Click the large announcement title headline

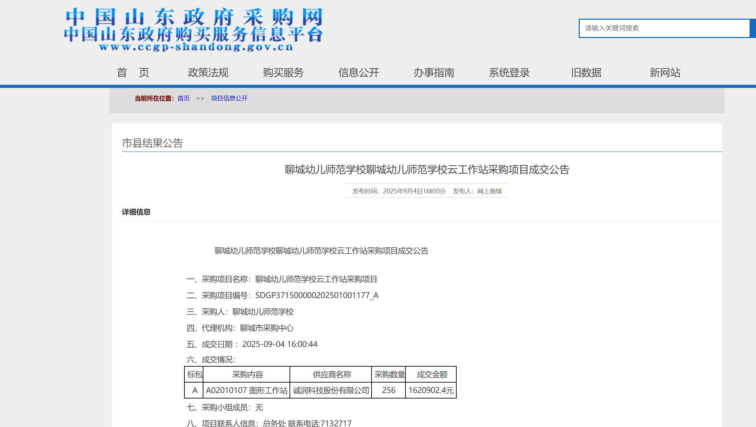pos(427,170)
